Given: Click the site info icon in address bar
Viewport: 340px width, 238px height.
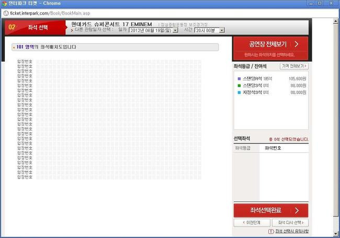Looking at the screenshot, I should click(x=6, y=13).
